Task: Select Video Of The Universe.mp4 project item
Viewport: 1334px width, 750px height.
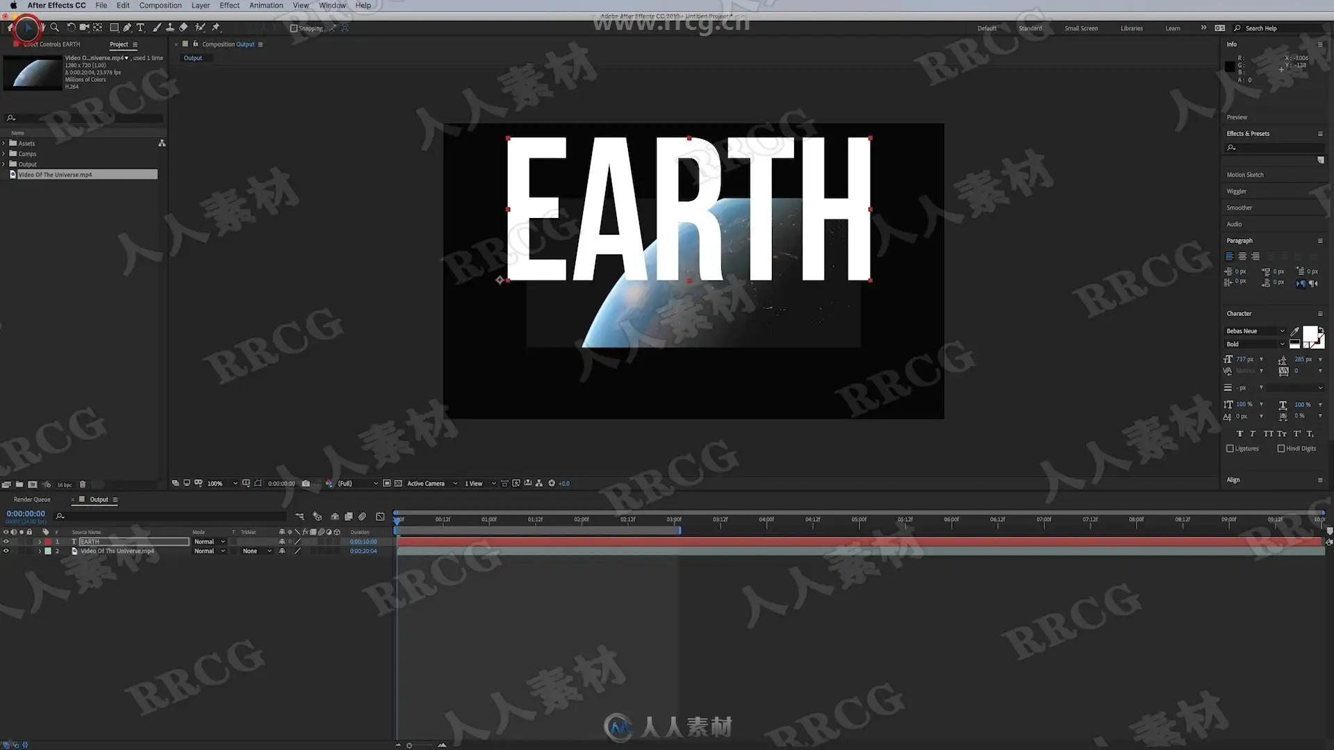Action: pyautogui.click(x=56, y=175)
